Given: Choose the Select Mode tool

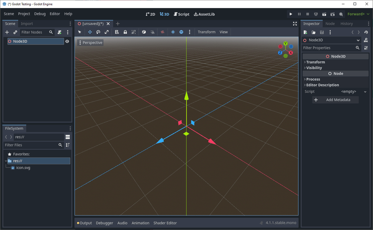Looking at the screenshot, I should pyautogui.click(x=80, y=32).
